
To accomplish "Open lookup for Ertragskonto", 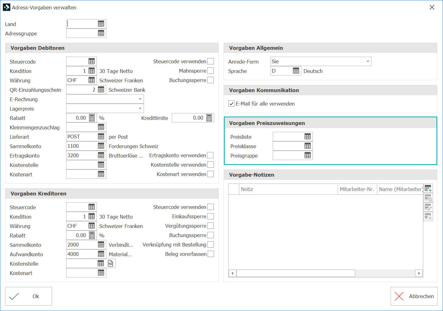I will (101, 155).
